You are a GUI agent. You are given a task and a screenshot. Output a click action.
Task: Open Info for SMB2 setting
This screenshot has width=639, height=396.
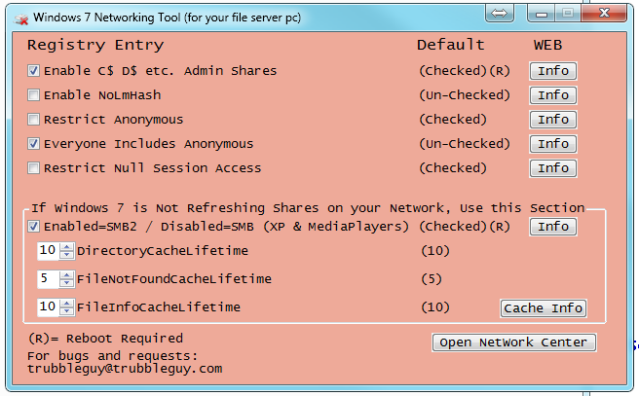(x=553, y=227)
